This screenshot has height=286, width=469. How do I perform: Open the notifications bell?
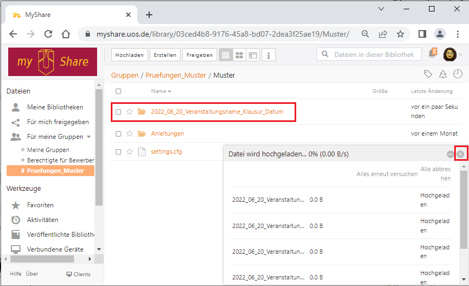[x=432, y=55]
